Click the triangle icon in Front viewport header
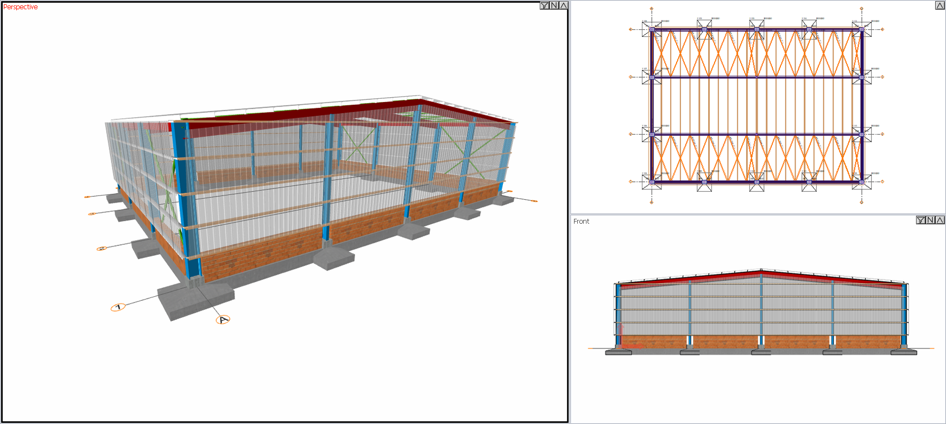 [x=940, y=220]
